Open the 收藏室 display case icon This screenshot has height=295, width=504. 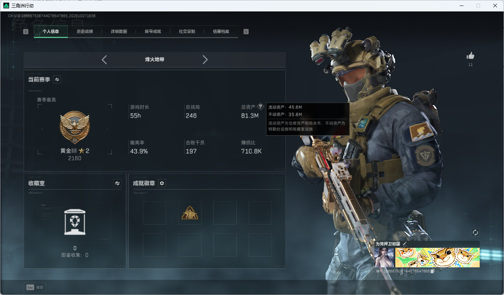(x=75, y=222)
